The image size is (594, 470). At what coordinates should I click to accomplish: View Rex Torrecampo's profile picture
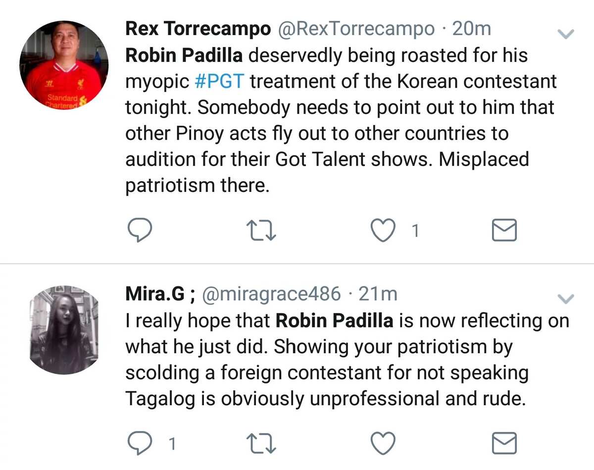pos(64,65)
